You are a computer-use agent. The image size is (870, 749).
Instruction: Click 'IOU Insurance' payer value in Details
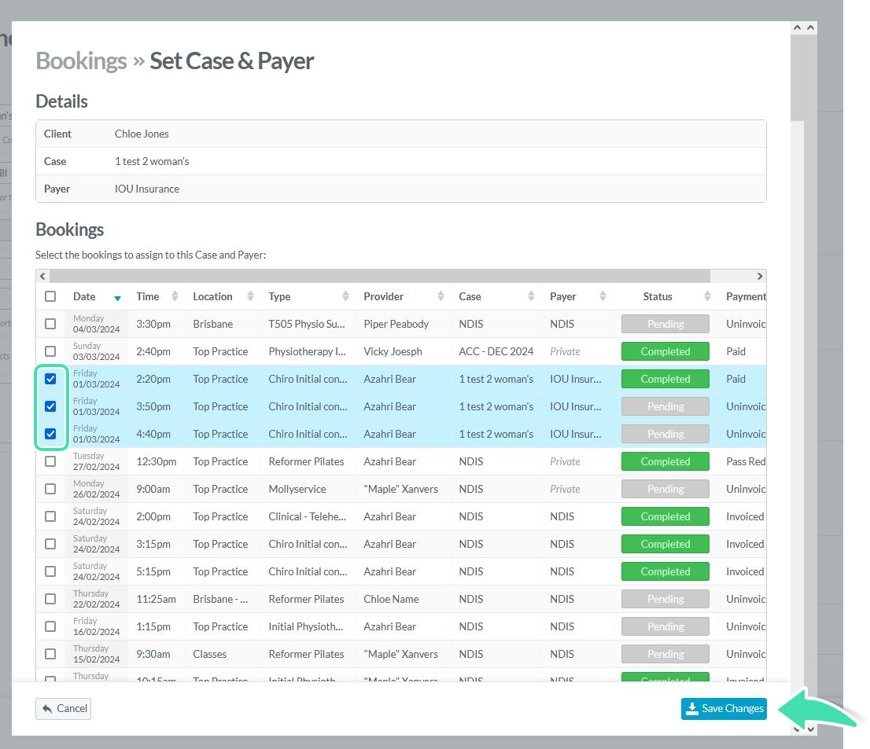coord(147,189)
